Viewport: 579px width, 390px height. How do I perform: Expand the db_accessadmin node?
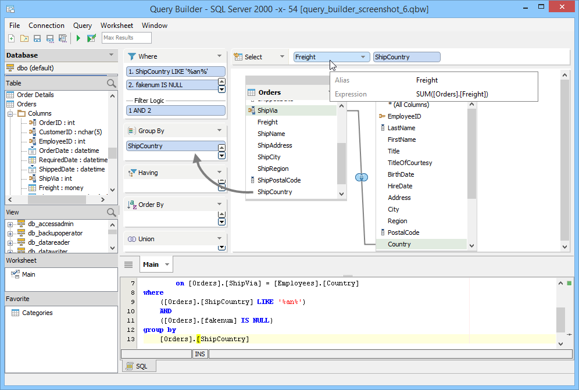tap(10, 224)
